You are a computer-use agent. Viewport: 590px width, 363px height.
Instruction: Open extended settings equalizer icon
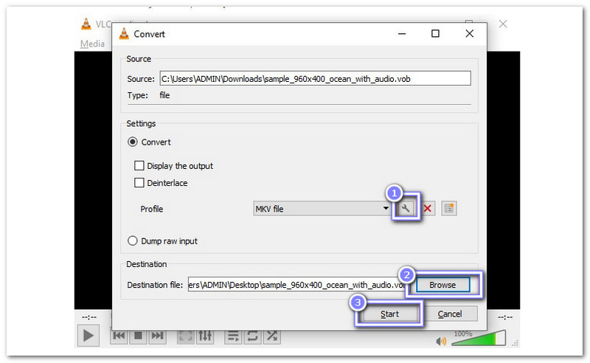click(205, 336)
